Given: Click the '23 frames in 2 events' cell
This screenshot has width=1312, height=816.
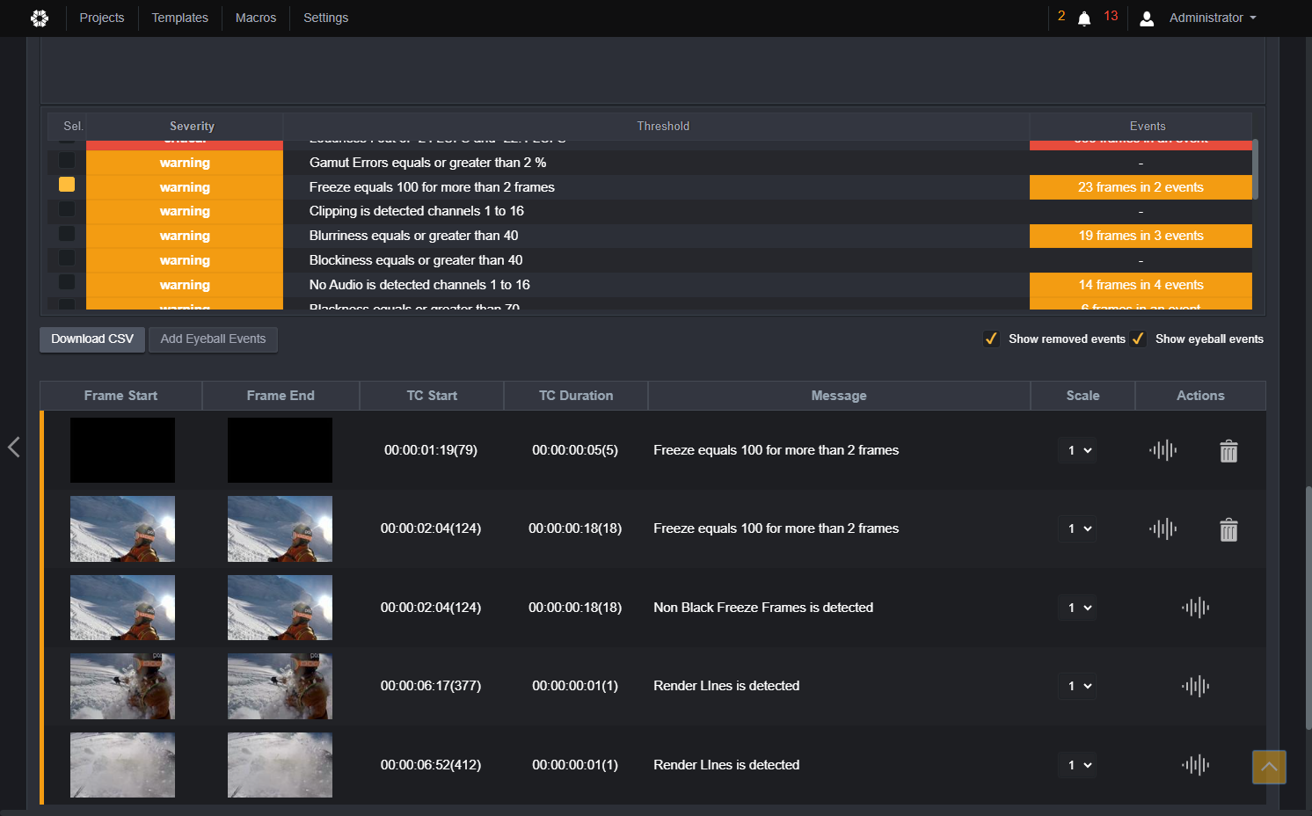Looking at the screenshot, I should coord(1141,187).
